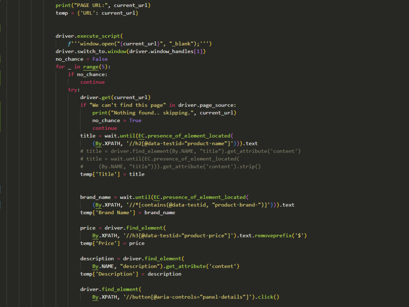Screen dimensions: 409x307
Task: Click the window.open f-string line
Action: [139, 44]
